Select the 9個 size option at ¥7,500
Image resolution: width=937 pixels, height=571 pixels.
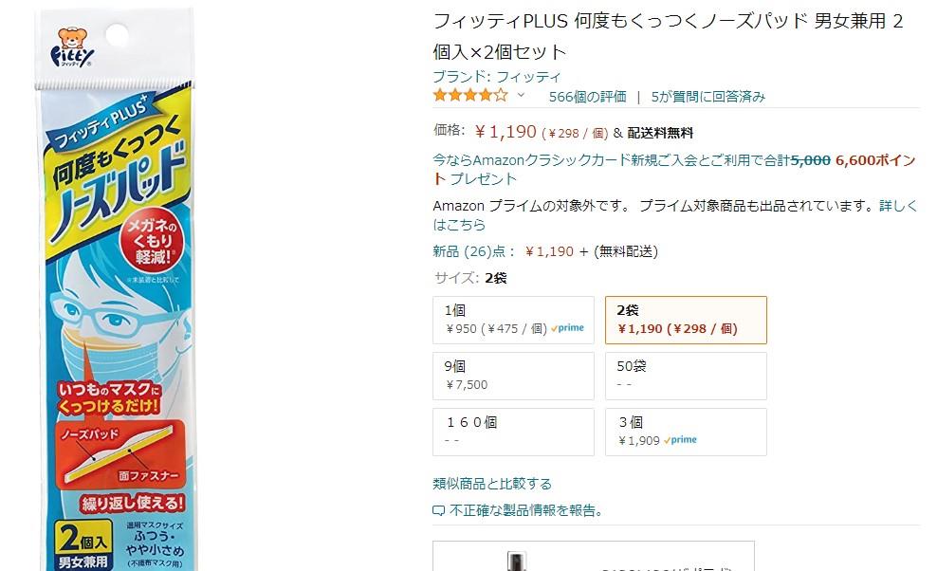pos(513,376)
